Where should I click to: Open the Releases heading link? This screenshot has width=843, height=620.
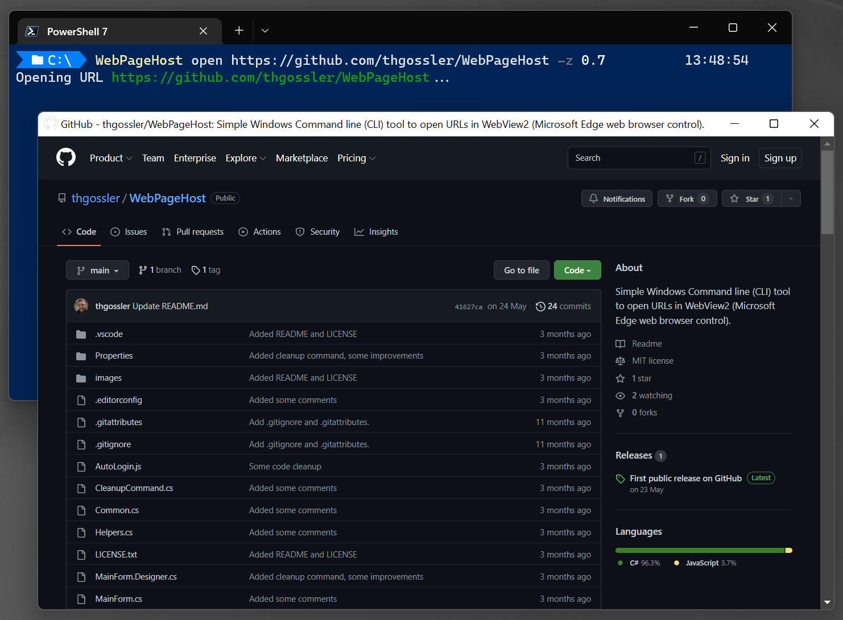(x=634, y=455)
